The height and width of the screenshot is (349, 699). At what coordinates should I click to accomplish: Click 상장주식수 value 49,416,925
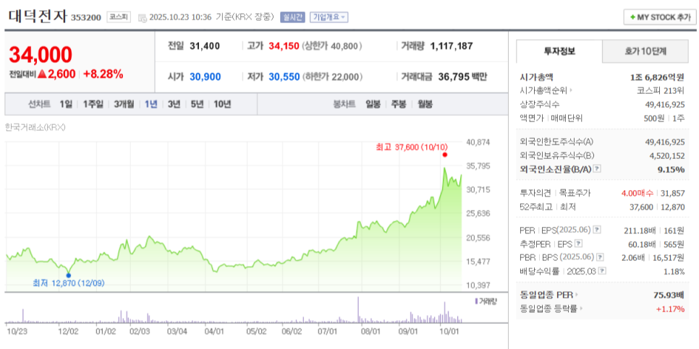(x=665, y=105)
